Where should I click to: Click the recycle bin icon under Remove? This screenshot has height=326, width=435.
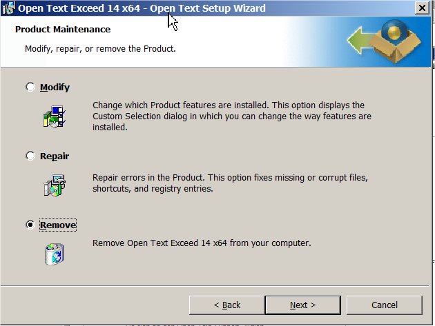(54, 253)
